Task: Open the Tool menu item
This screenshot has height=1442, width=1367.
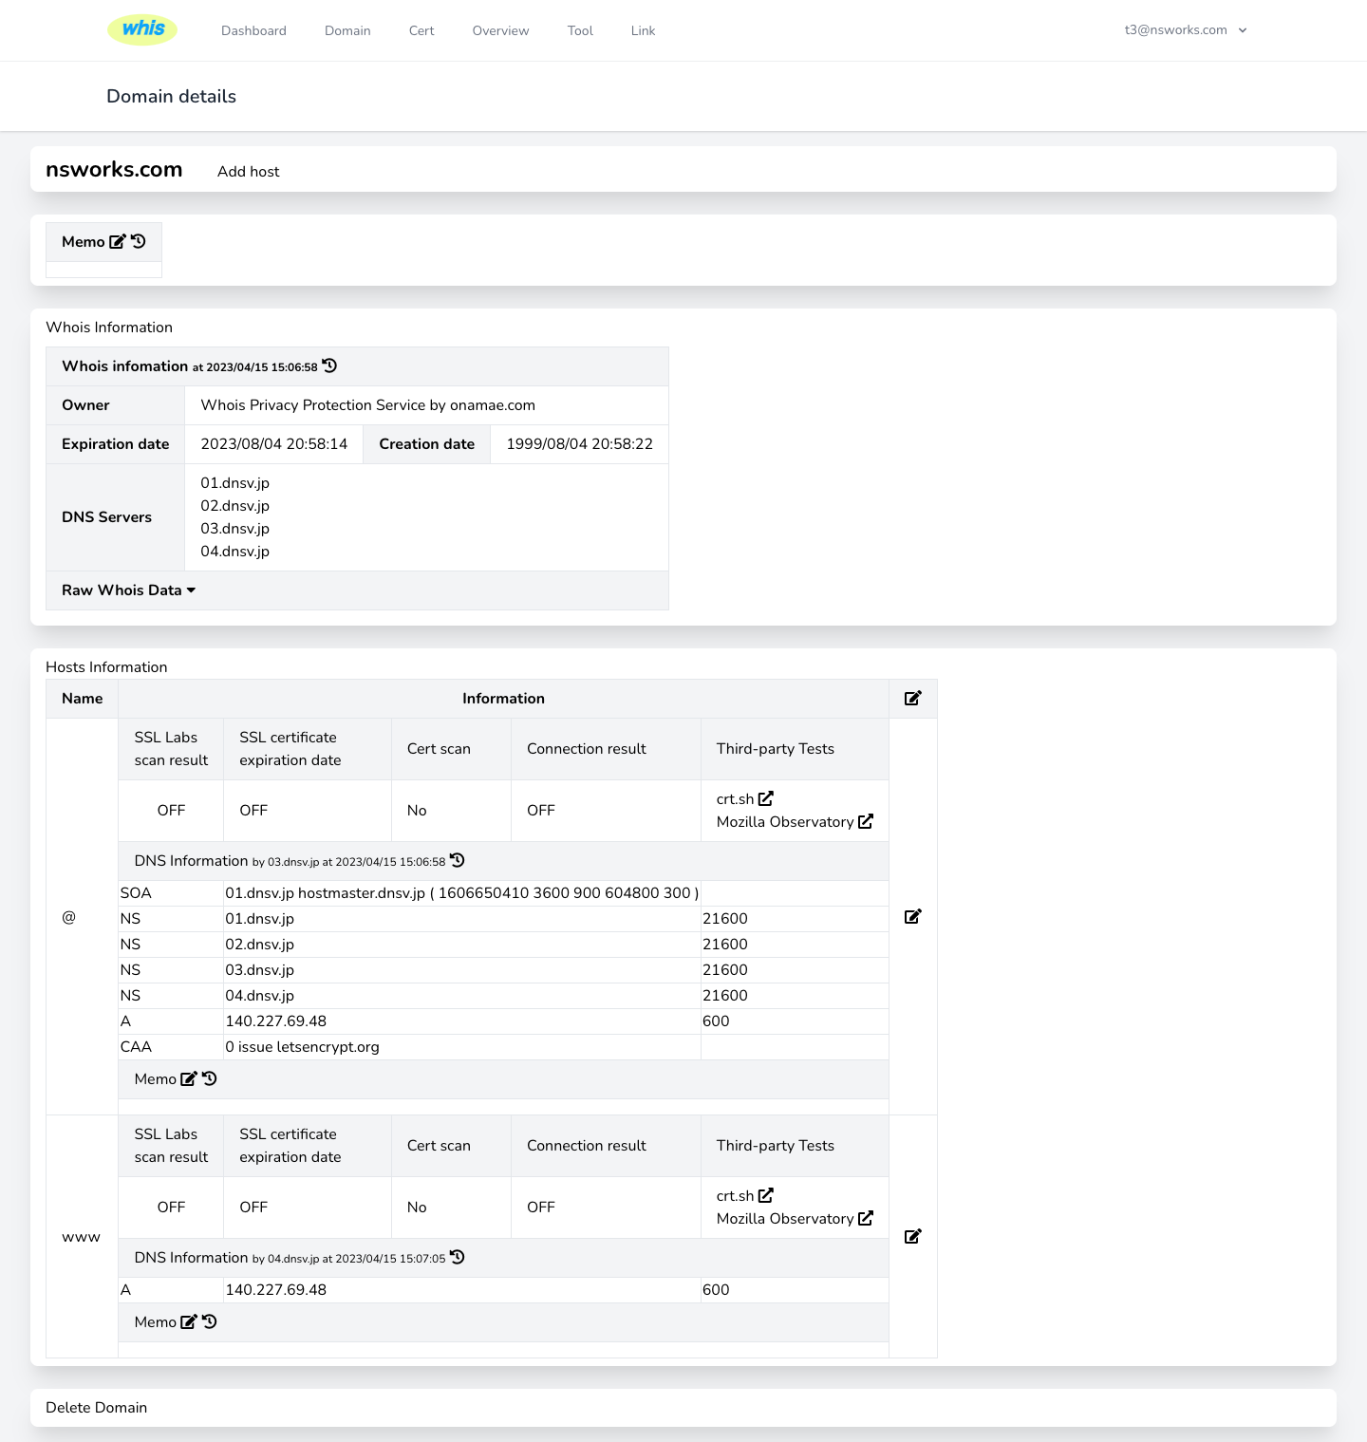Action: click(580, 30)
